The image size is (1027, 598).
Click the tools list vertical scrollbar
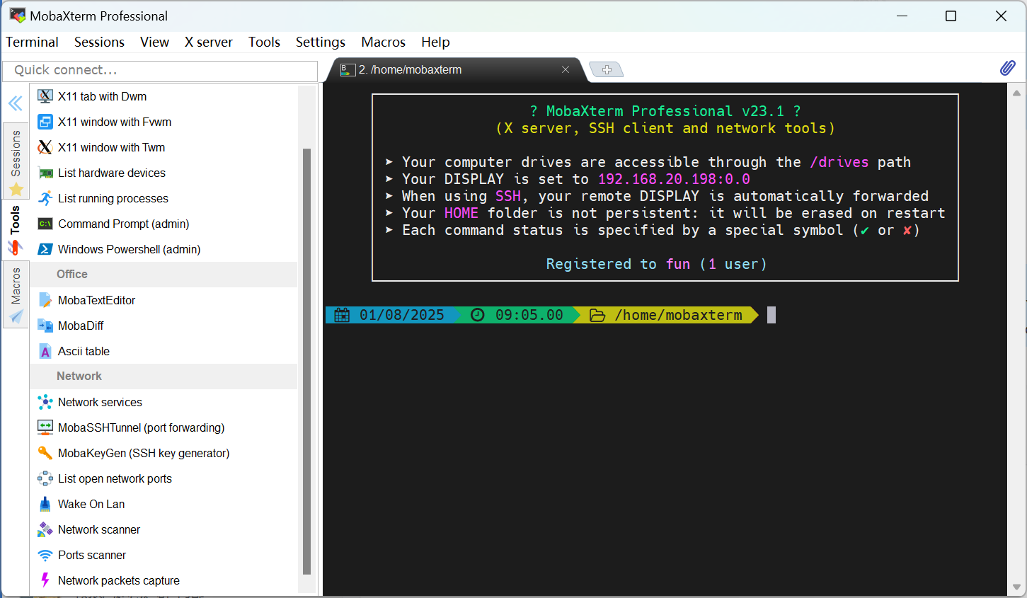coord(306,361)
